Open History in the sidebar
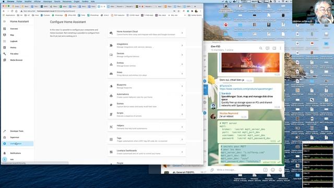 click(x=17, y=48)
